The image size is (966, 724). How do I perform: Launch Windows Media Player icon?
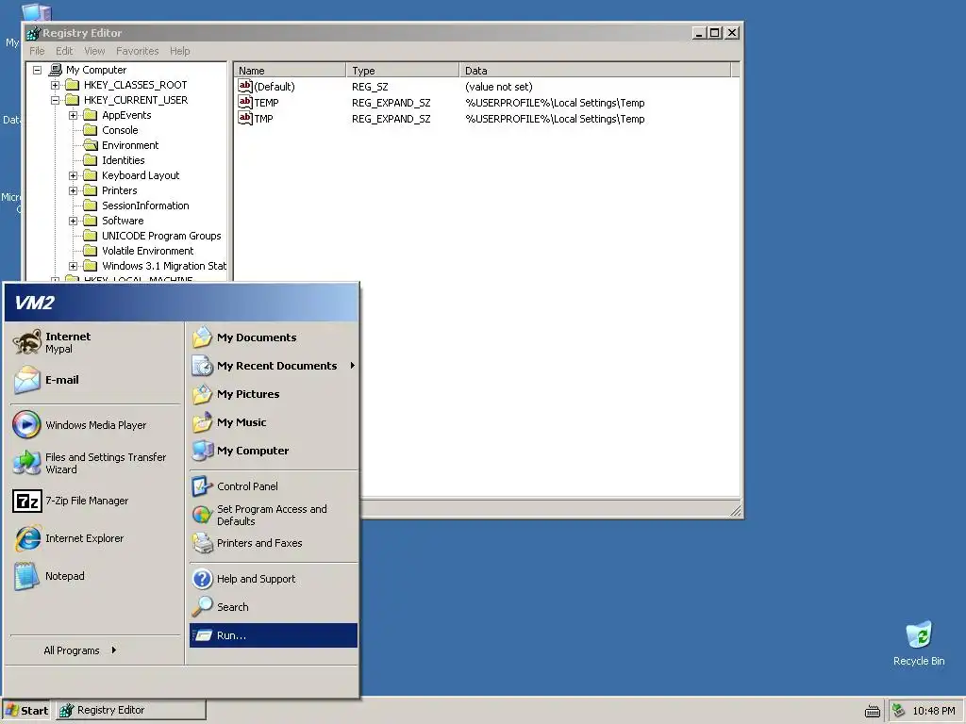[x=27, y=425]
